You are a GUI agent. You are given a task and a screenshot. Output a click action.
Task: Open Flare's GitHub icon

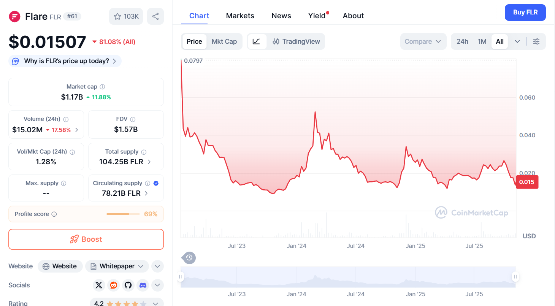pyautogui.click(x=128, y=285)
